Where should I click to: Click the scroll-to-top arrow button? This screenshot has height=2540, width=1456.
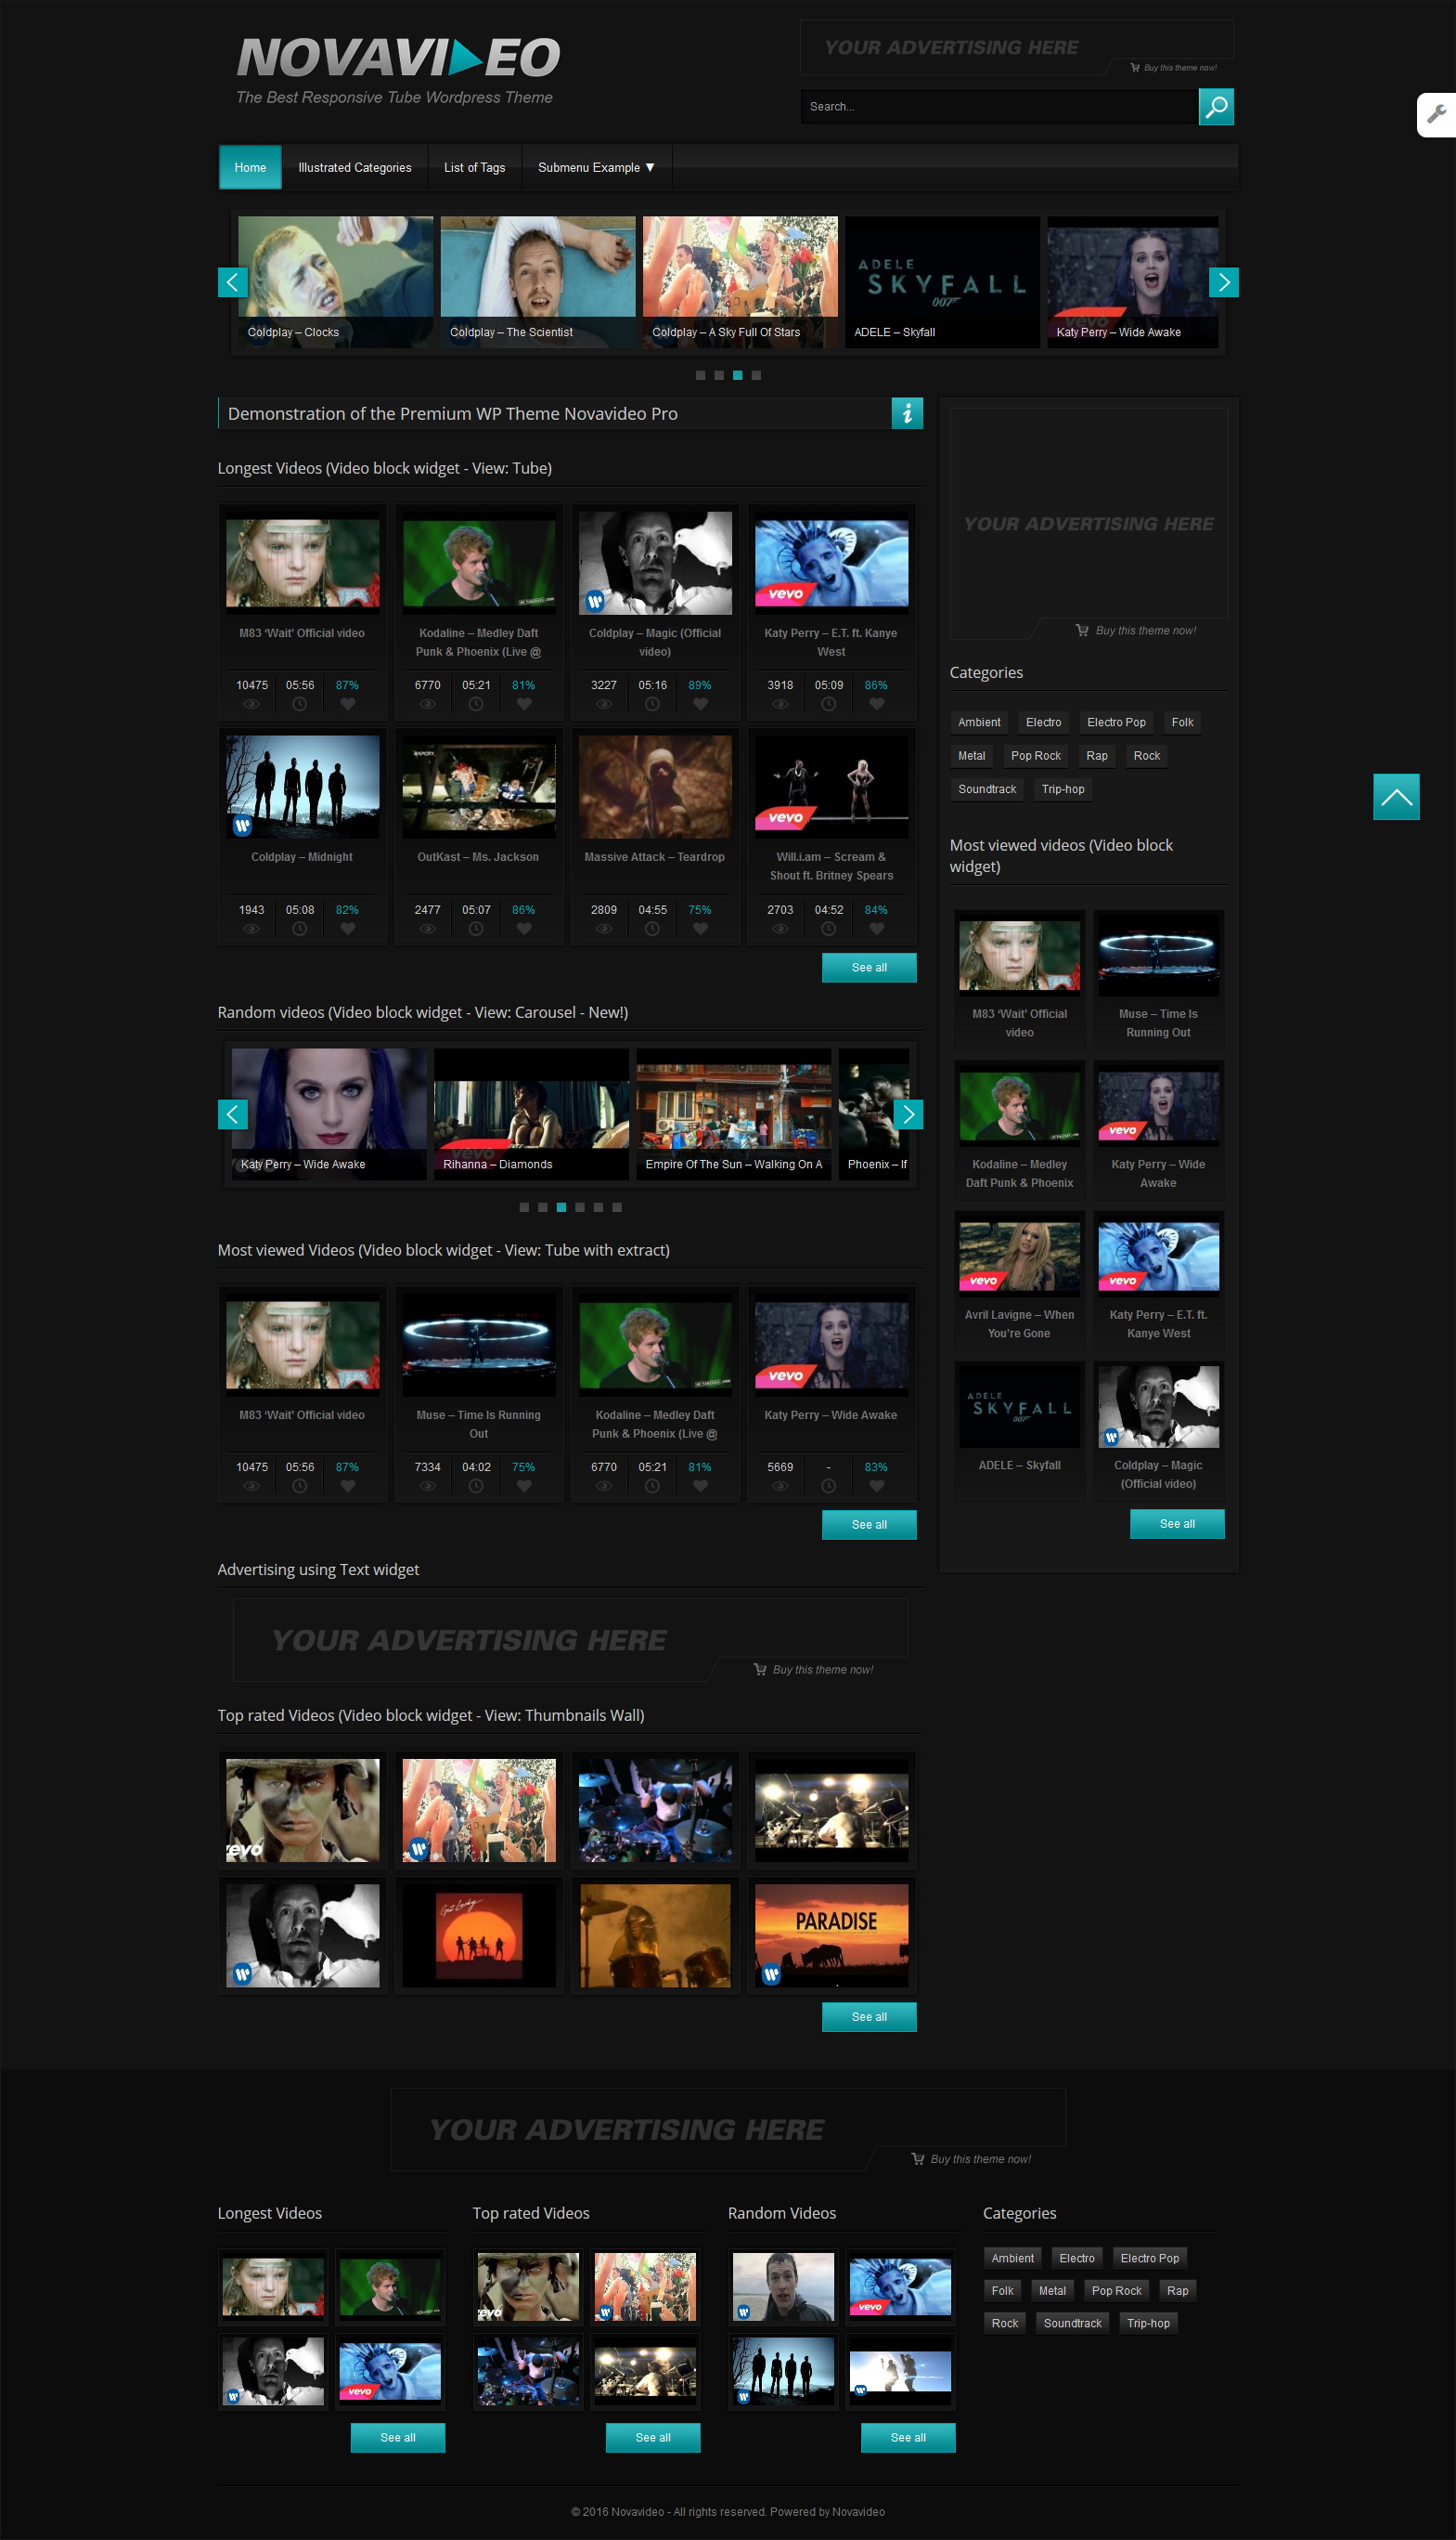coord(1396,797)
